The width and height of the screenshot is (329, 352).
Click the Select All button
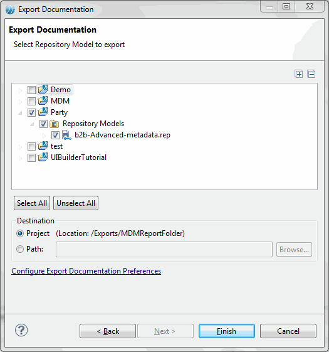click(32, 203)
